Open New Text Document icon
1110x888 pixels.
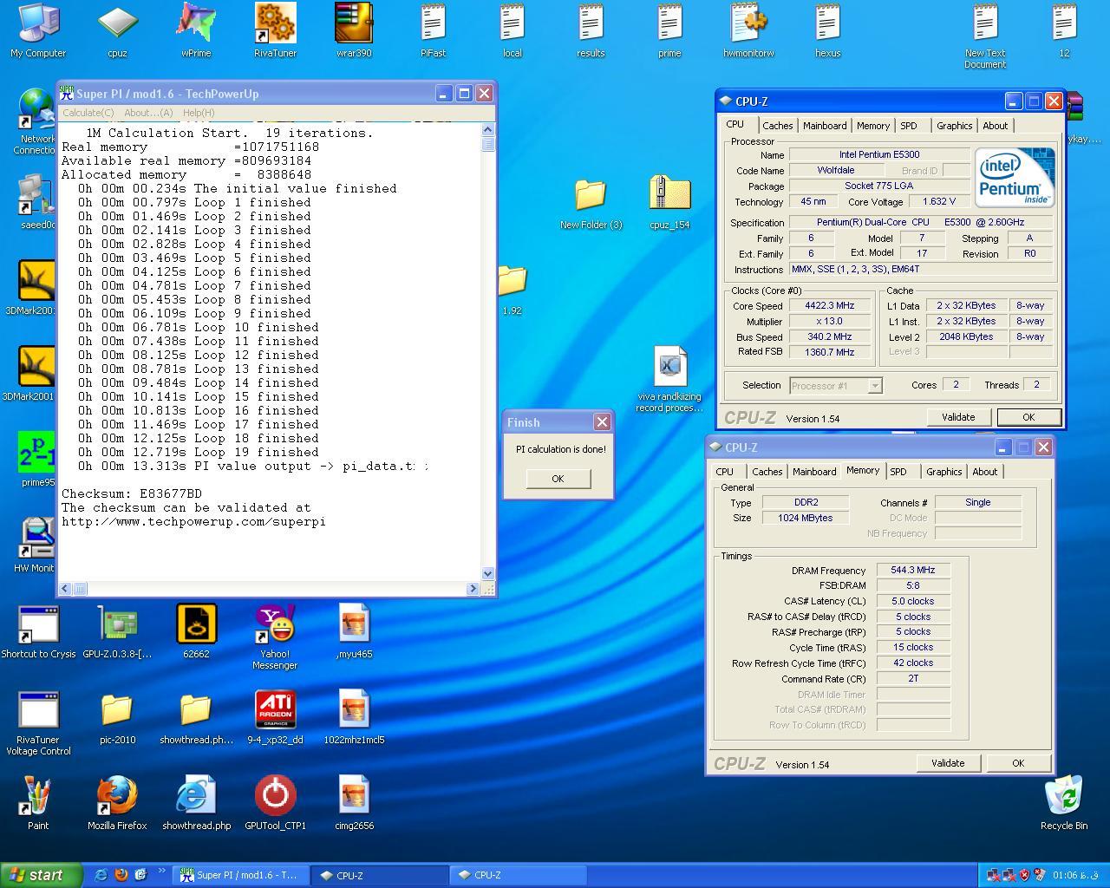pyautogui.click(x=985, y=36)
